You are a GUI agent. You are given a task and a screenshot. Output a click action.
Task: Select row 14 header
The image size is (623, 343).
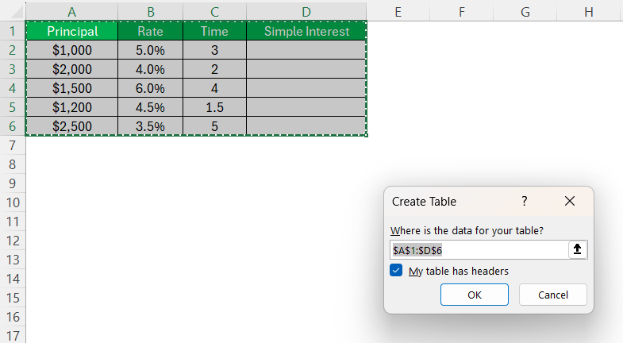click(x=13, y=279)
